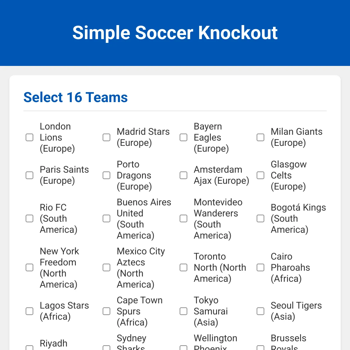The width and height of the screenshot is (350, 350).
Task: Enable the Milan Giants checkbox
Action: 260,137
